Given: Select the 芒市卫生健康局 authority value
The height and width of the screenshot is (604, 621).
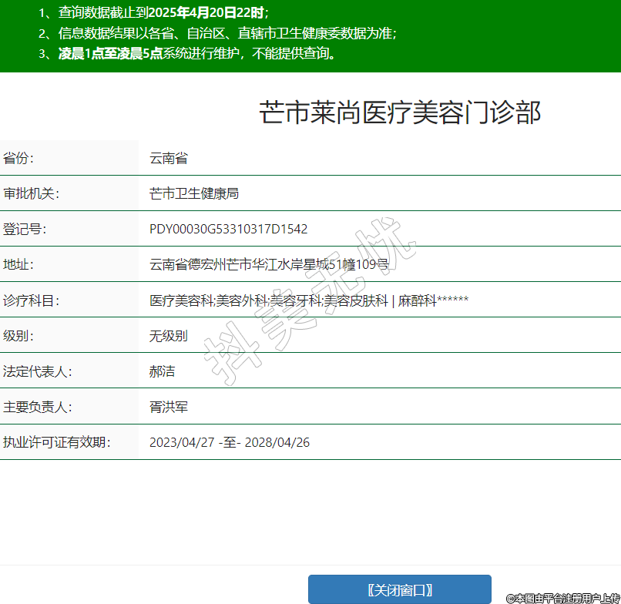Looking at the screenshot, I should pyautogui.click(x=194, y=194).
